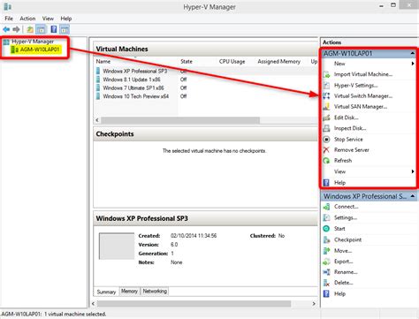The height and width of the screenshot is (319, 419).
Task: Click the Forward arrow toolbar icon
Action: 16,29
